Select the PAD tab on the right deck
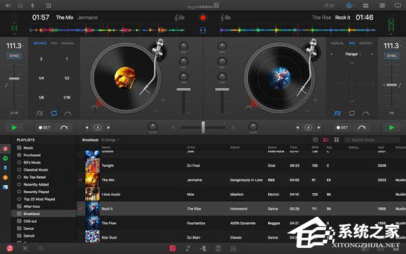The image size is (406, 254). click(x=352, y=43)
